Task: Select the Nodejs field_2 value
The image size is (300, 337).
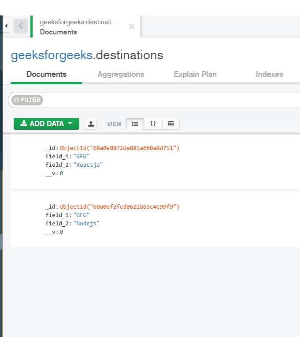Action: 86,224
